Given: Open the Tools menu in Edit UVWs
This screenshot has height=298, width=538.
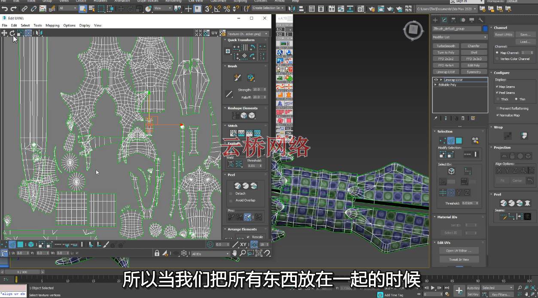Looking at the screenshot, I should (x=38, y=25).
